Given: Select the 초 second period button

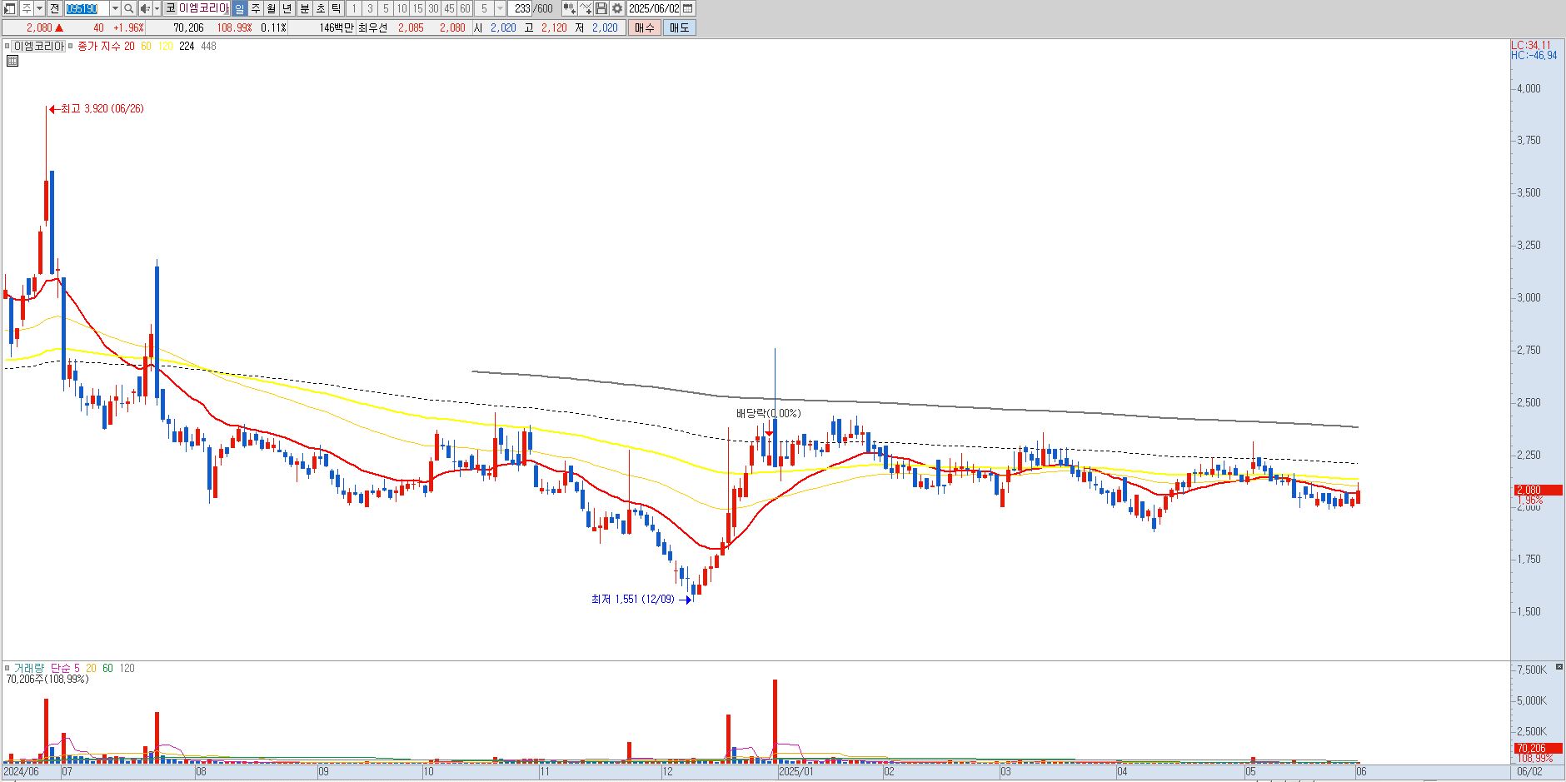Looking at the screenshot, I should [320, 8].
